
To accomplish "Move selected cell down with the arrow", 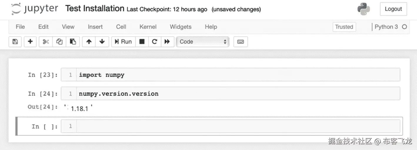I will point(102,42).
